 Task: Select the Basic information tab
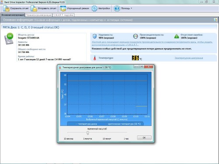(13, 15)
